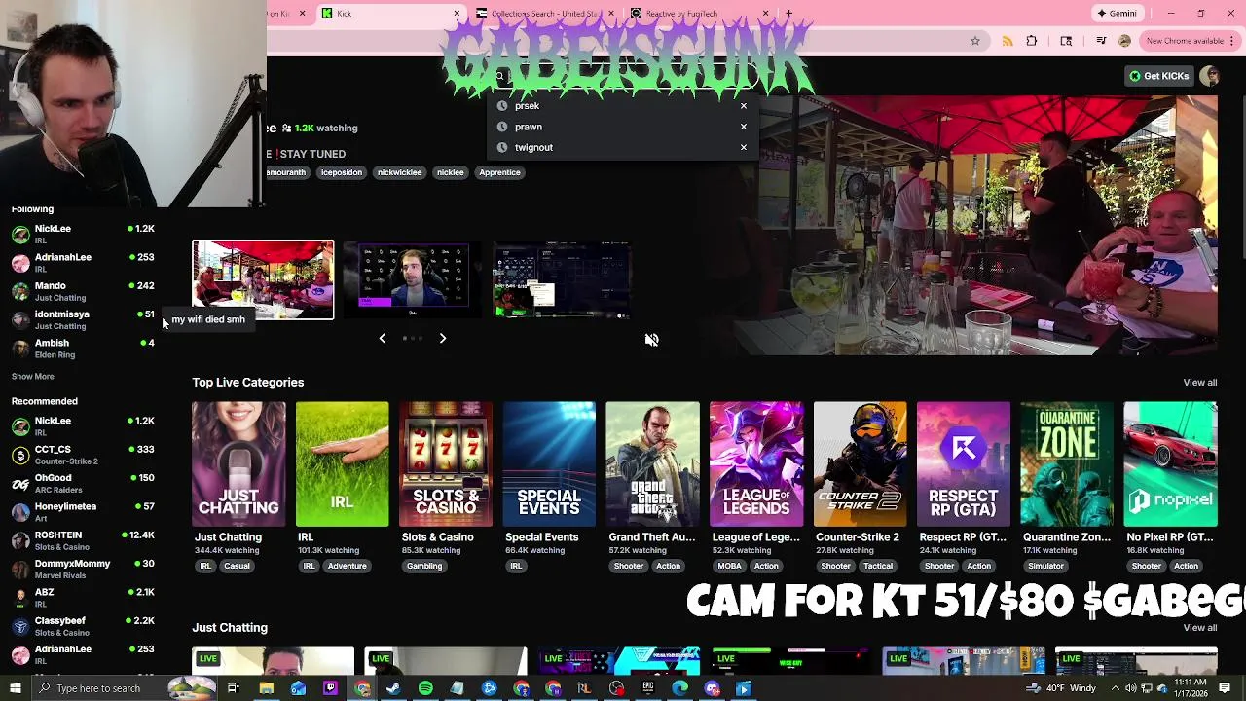The height and width of the screenshot is (701, 1246).
Task: Open CCT_CS recommended channel
Action: tap(83, 455)
